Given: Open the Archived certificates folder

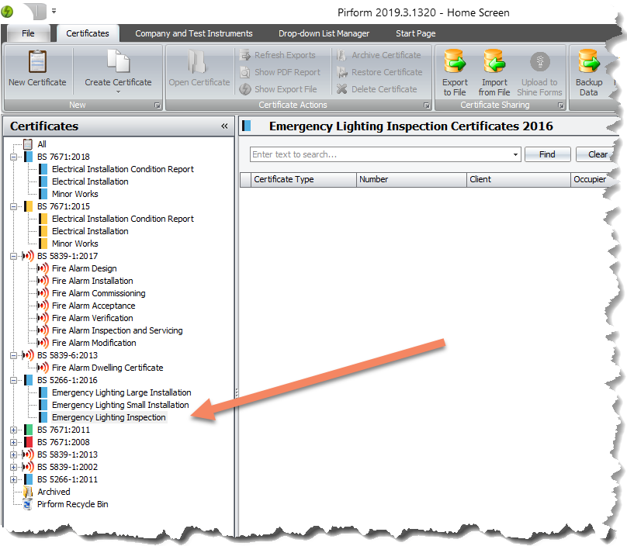Looking at the screenshot, I should [54, 492].
